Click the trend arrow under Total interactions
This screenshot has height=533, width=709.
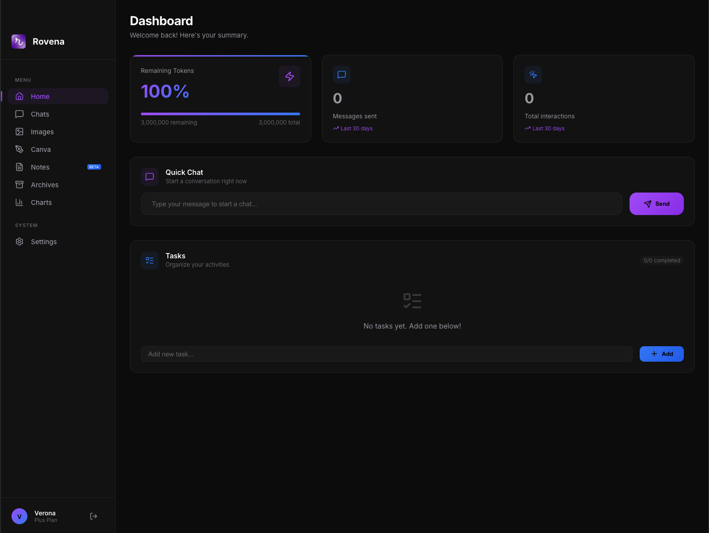pyautogui.click(x=528, y=129)
